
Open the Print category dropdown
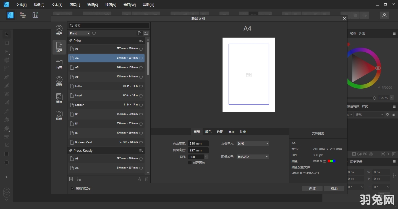tap(79, 33)
